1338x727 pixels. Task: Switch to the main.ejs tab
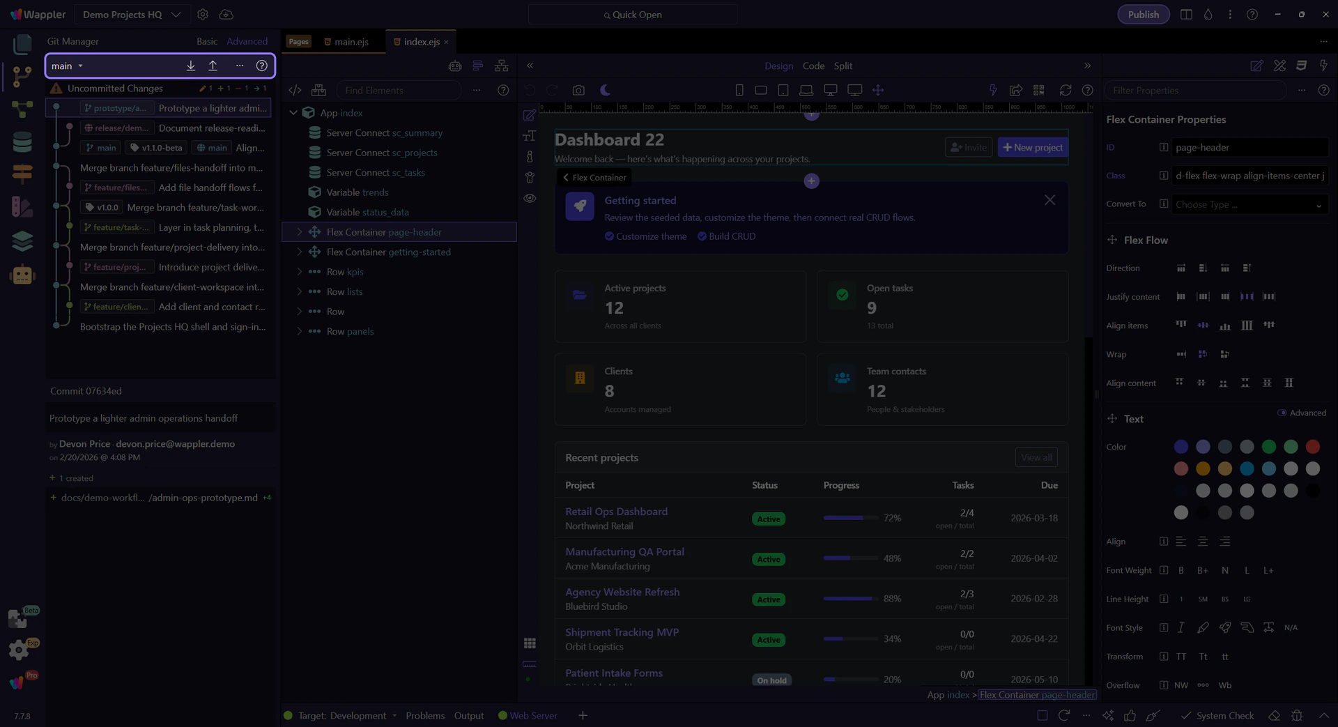(x=351, y=42)
